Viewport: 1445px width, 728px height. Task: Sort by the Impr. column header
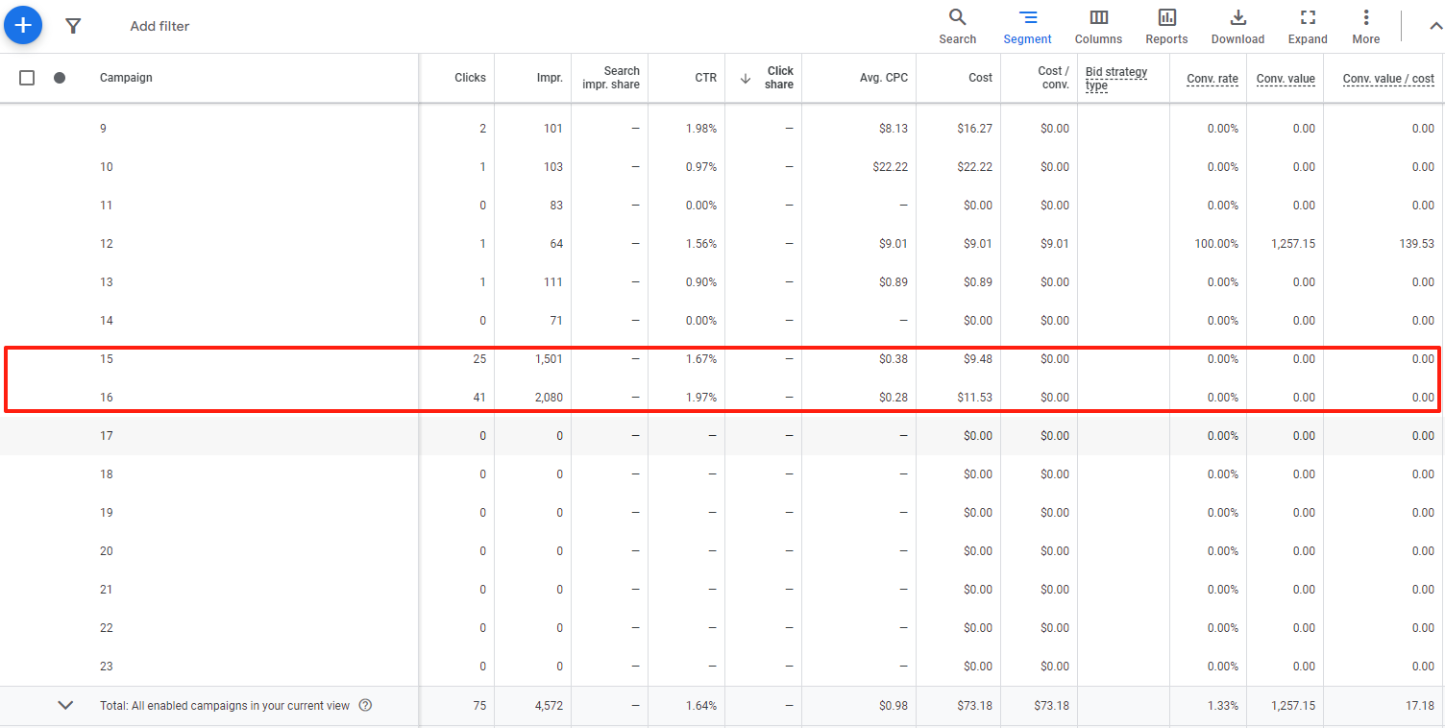pos(550,78)
